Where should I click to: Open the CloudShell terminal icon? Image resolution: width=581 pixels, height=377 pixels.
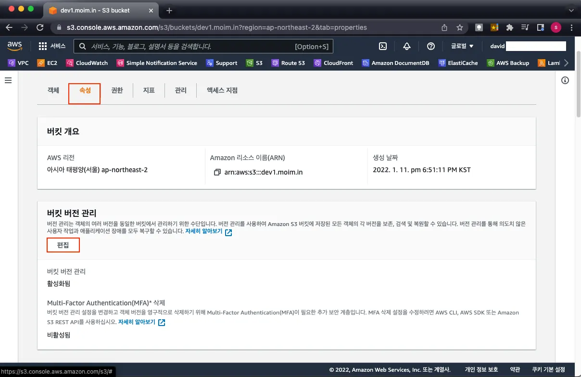pyautogui.click(x=383, y=46)
